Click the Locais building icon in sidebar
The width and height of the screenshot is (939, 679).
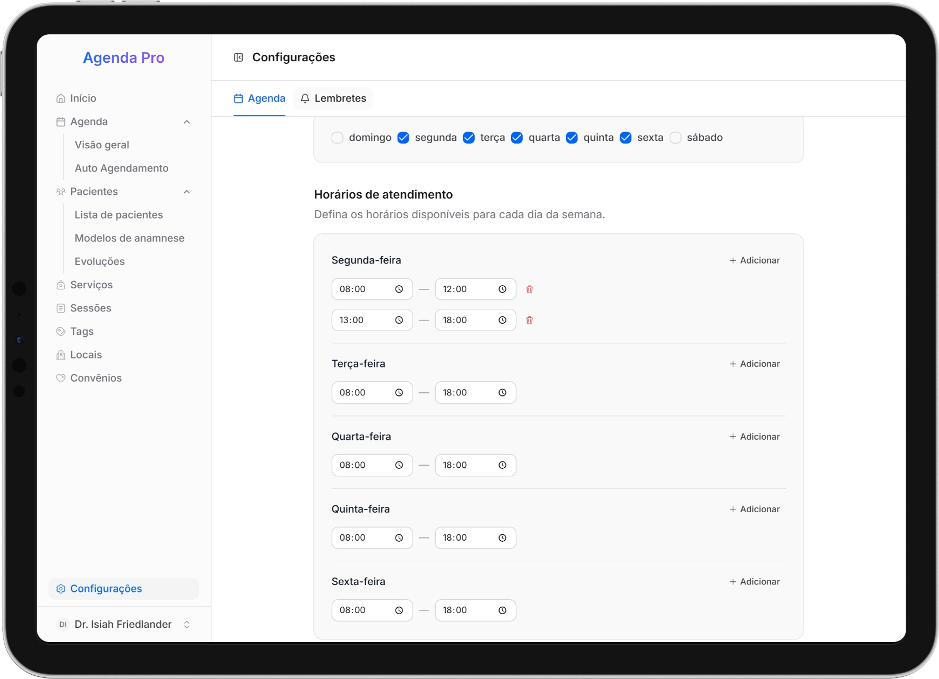tap(61, 355)
